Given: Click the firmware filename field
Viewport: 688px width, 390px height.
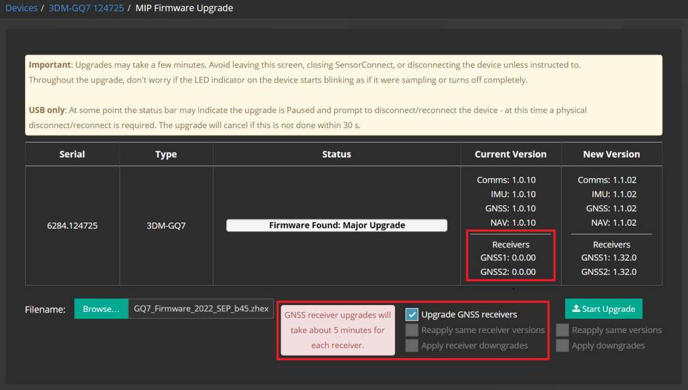Looking at the screenshot, I should coord(201,309).
